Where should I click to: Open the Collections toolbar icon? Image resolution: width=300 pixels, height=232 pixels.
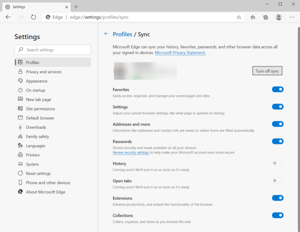(x=266, y=17)
